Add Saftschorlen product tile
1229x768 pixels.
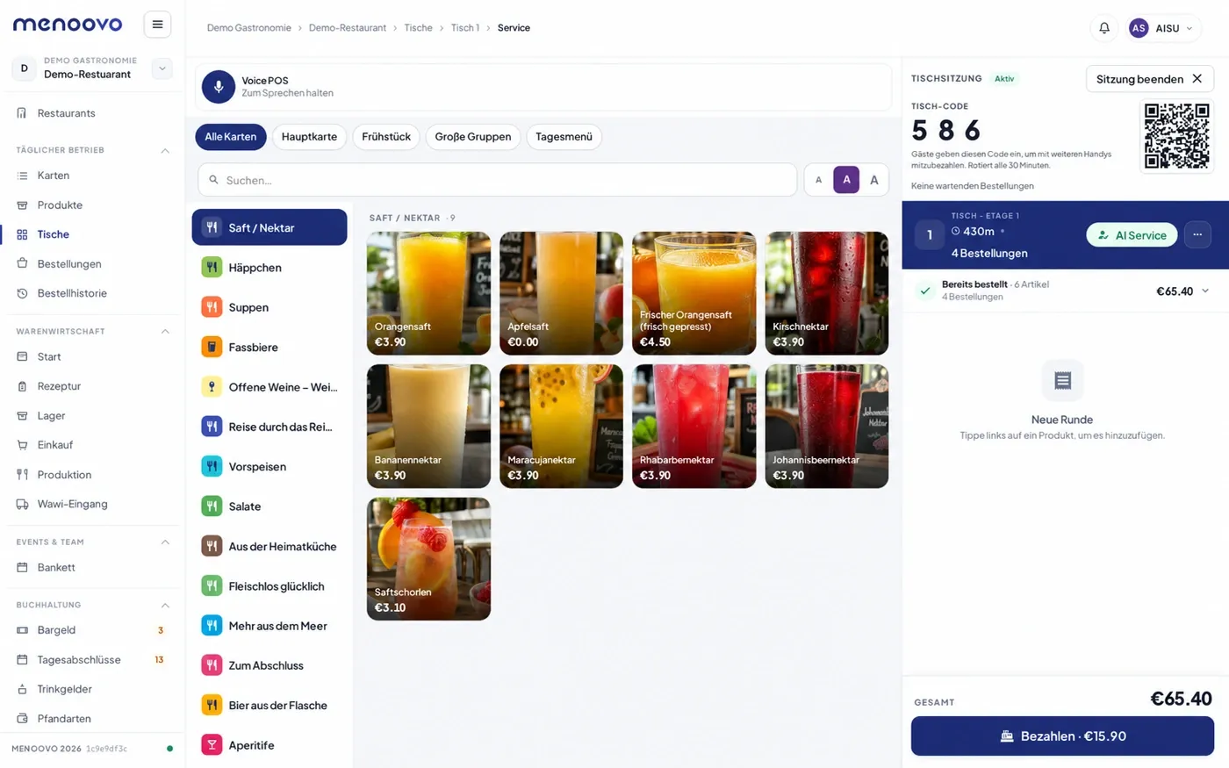point(428,559)
